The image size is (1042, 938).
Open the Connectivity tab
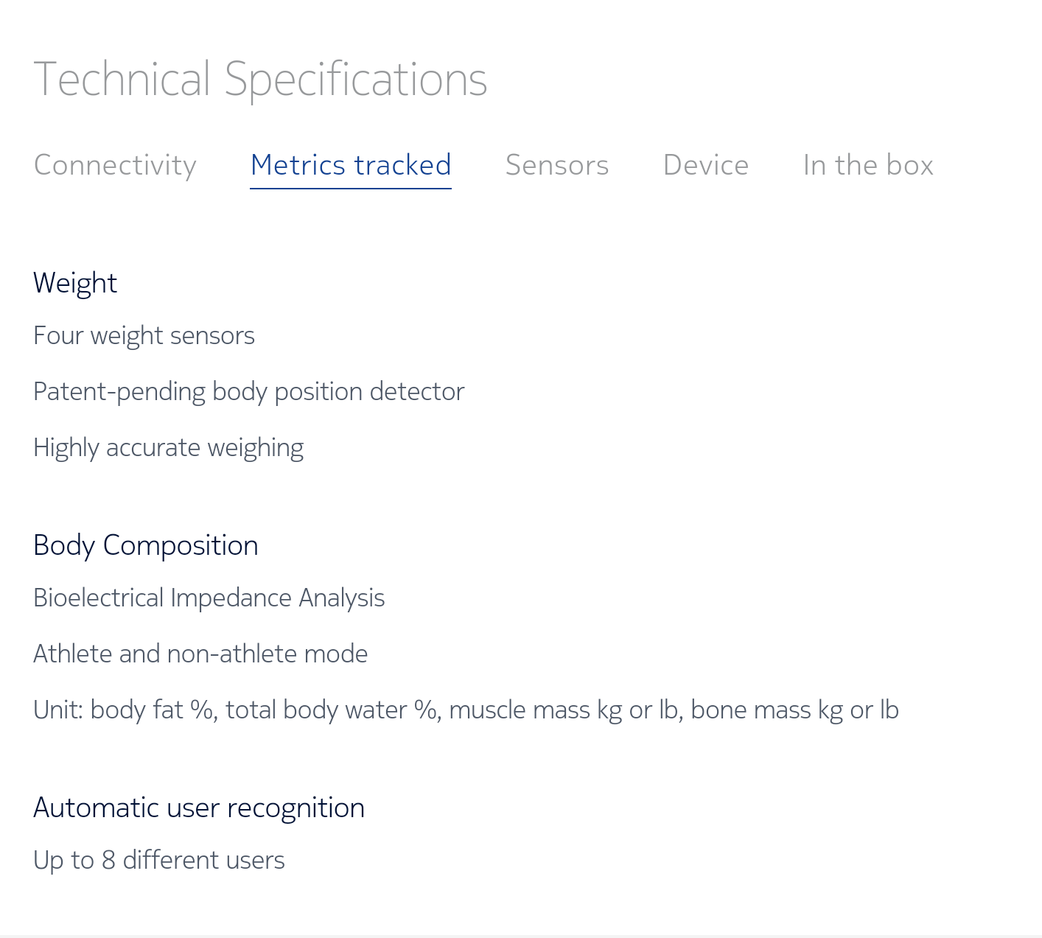tap(115, 165)
